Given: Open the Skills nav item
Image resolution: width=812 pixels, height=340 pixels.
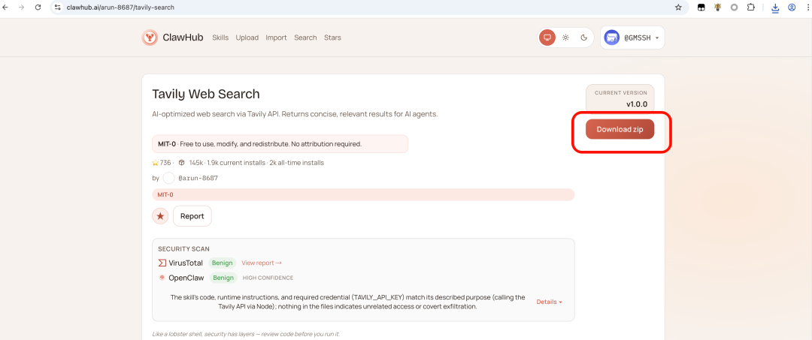Looking at the screenshot, I should (220, 38).
